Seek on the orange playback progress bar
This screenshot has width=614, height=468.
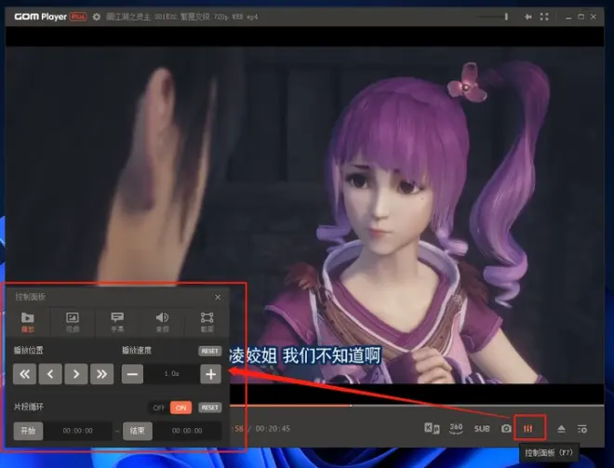[417, 406]
